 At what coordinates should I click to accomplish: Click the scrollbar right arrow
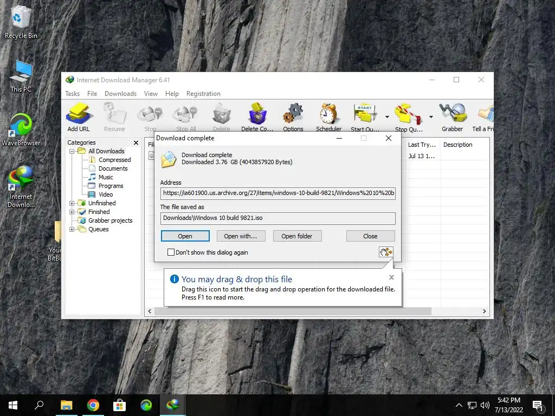pos(484,311)
